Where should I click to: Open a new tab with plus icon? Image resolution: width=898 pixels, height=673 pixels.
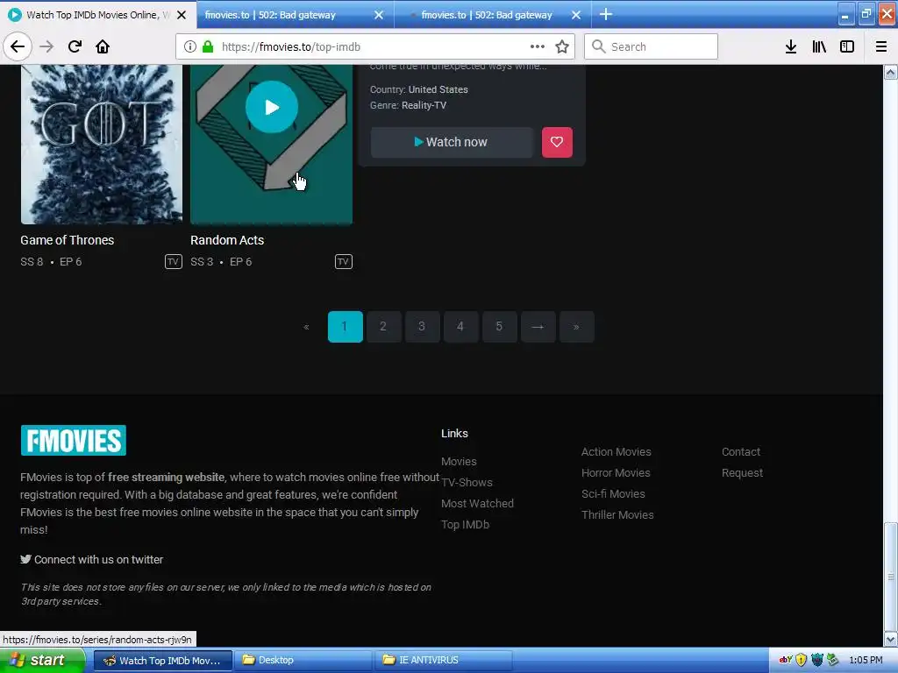pyautogui.click(x=605, y=14)
